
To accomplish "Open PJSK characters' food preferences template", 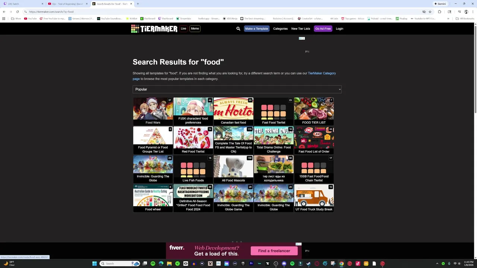I will [193, 111].
